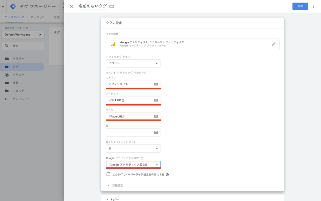Focus the ラベル Page URL field
This screenshot has height=201, width=321.
pyautogui.click(x=129, y=116)
